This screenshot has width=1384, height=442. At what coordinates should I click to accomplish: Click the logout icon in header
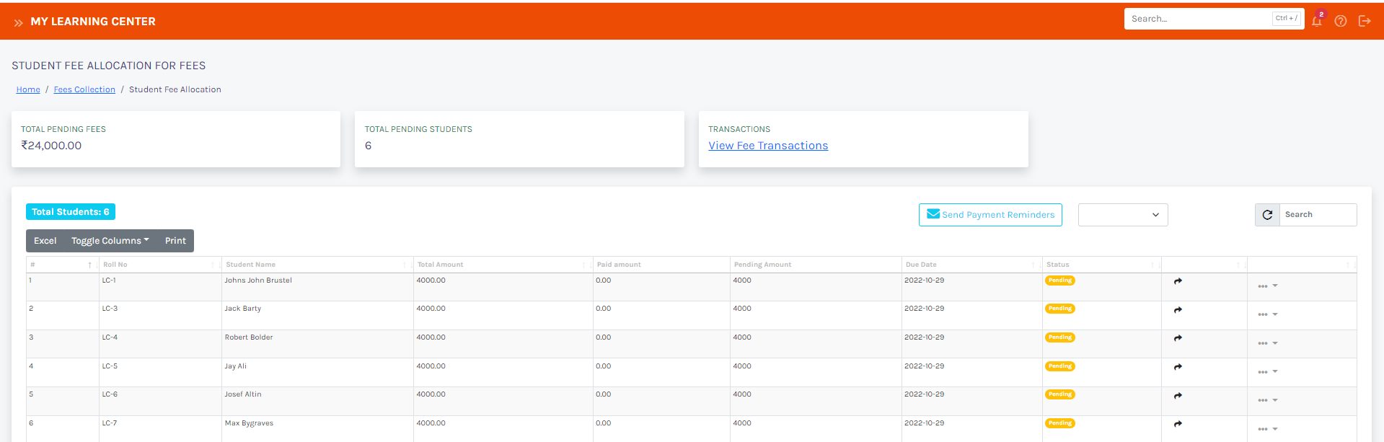coord(1365,21)
